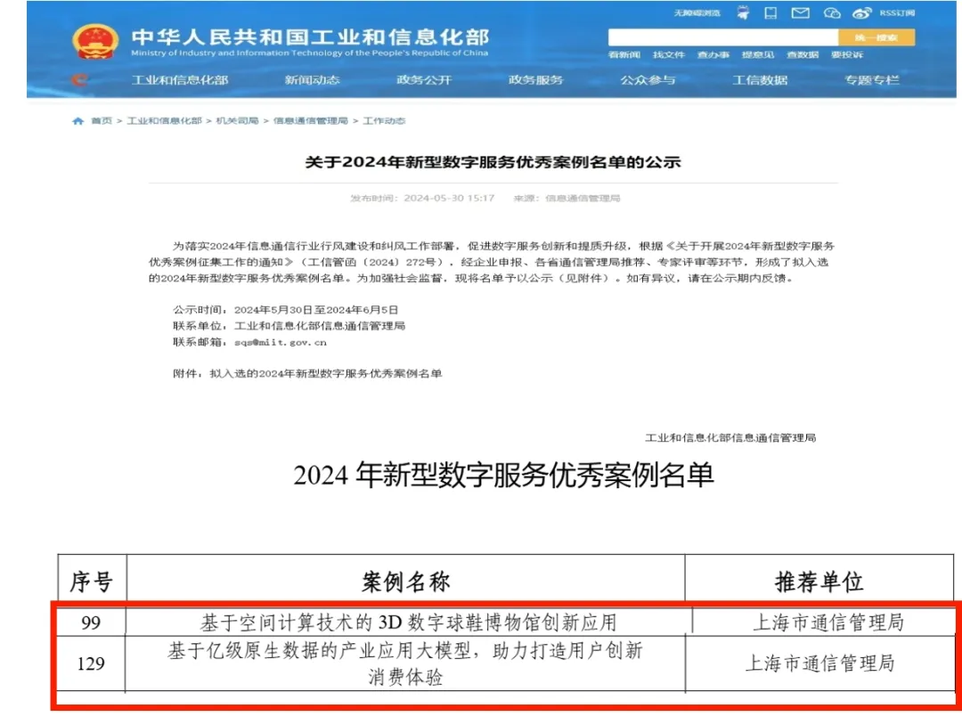
Task: Click 工业和信息化部 in the breadcrumb
Action: [165, 121]
